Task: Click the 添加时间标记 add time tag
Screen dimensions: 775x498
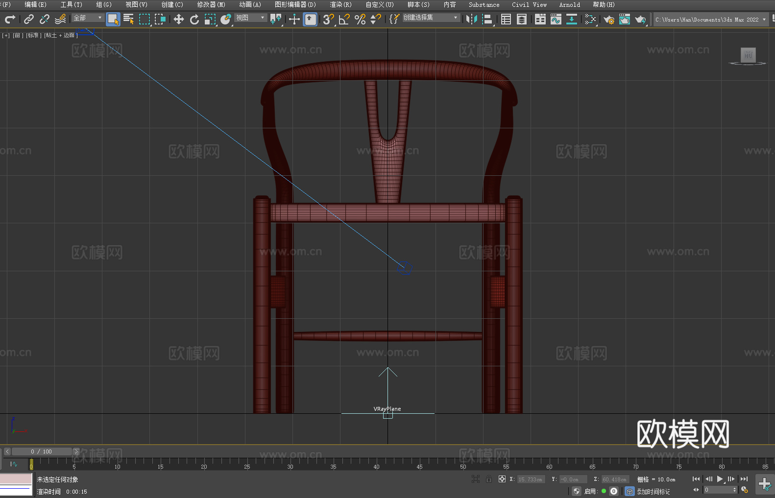Action: pyautogui.click(x=653, y=492)
